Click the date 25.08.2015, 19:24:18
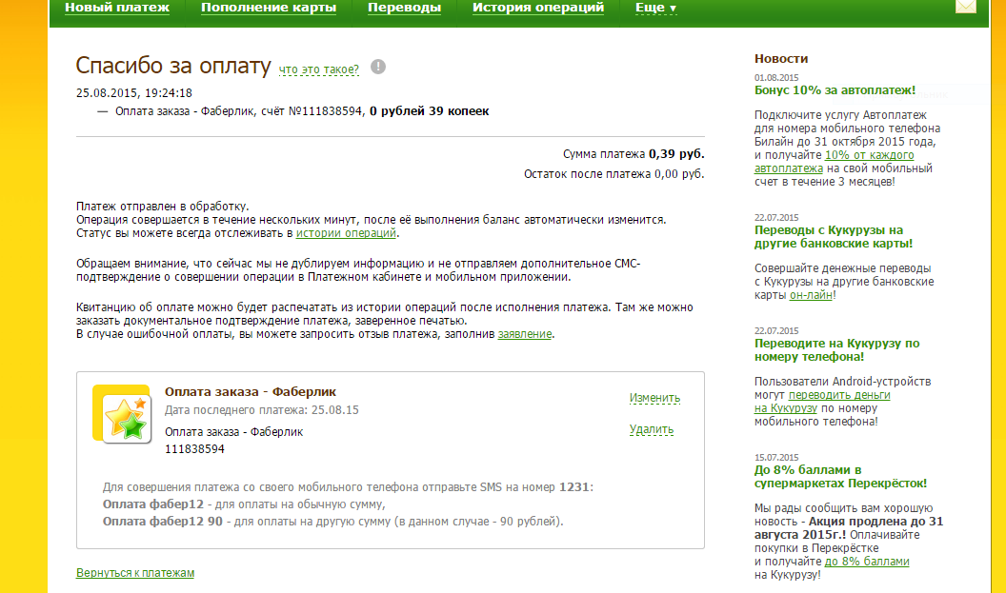This screenshot has height=593, width=1006. [x=134, y=93]
